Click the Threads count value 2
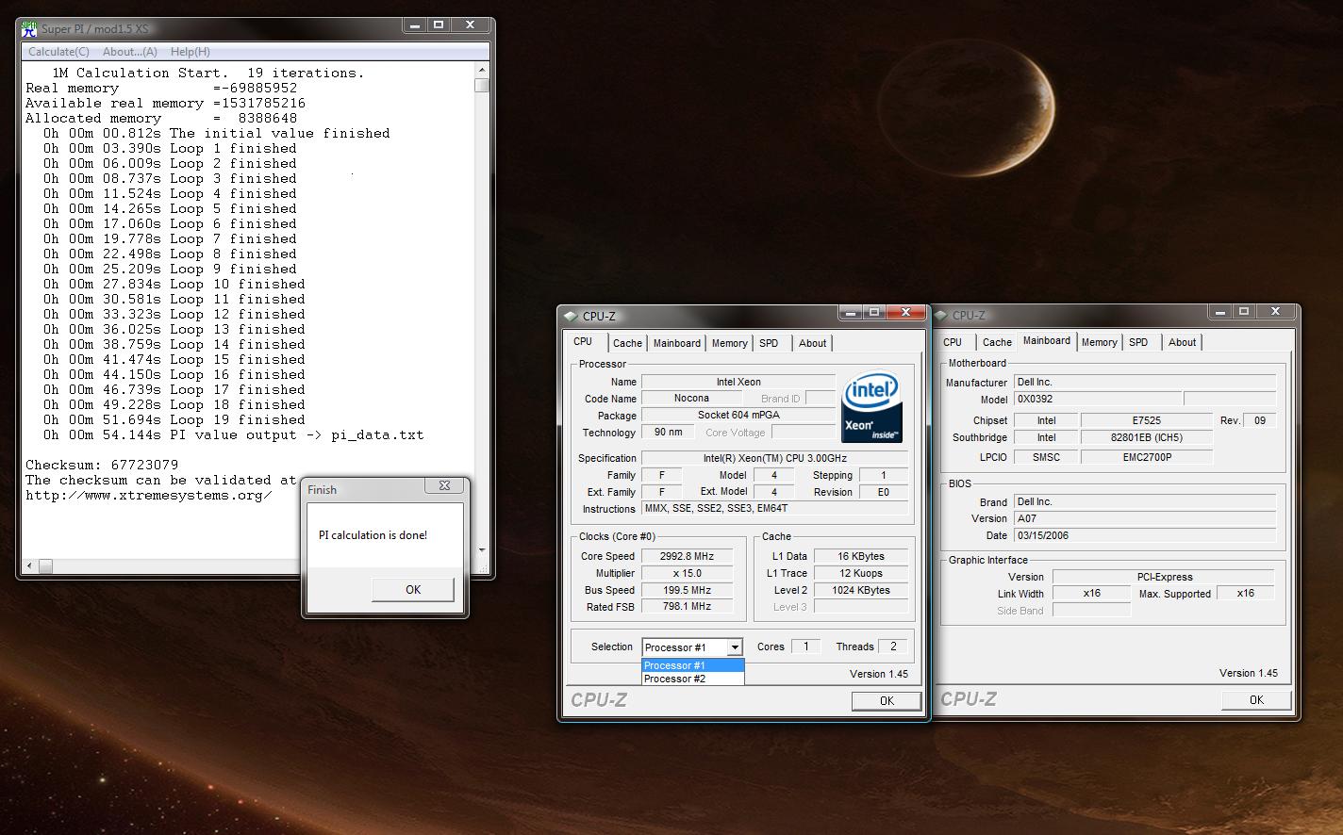Screen dimensions: 1343x835 pos(892,647)
